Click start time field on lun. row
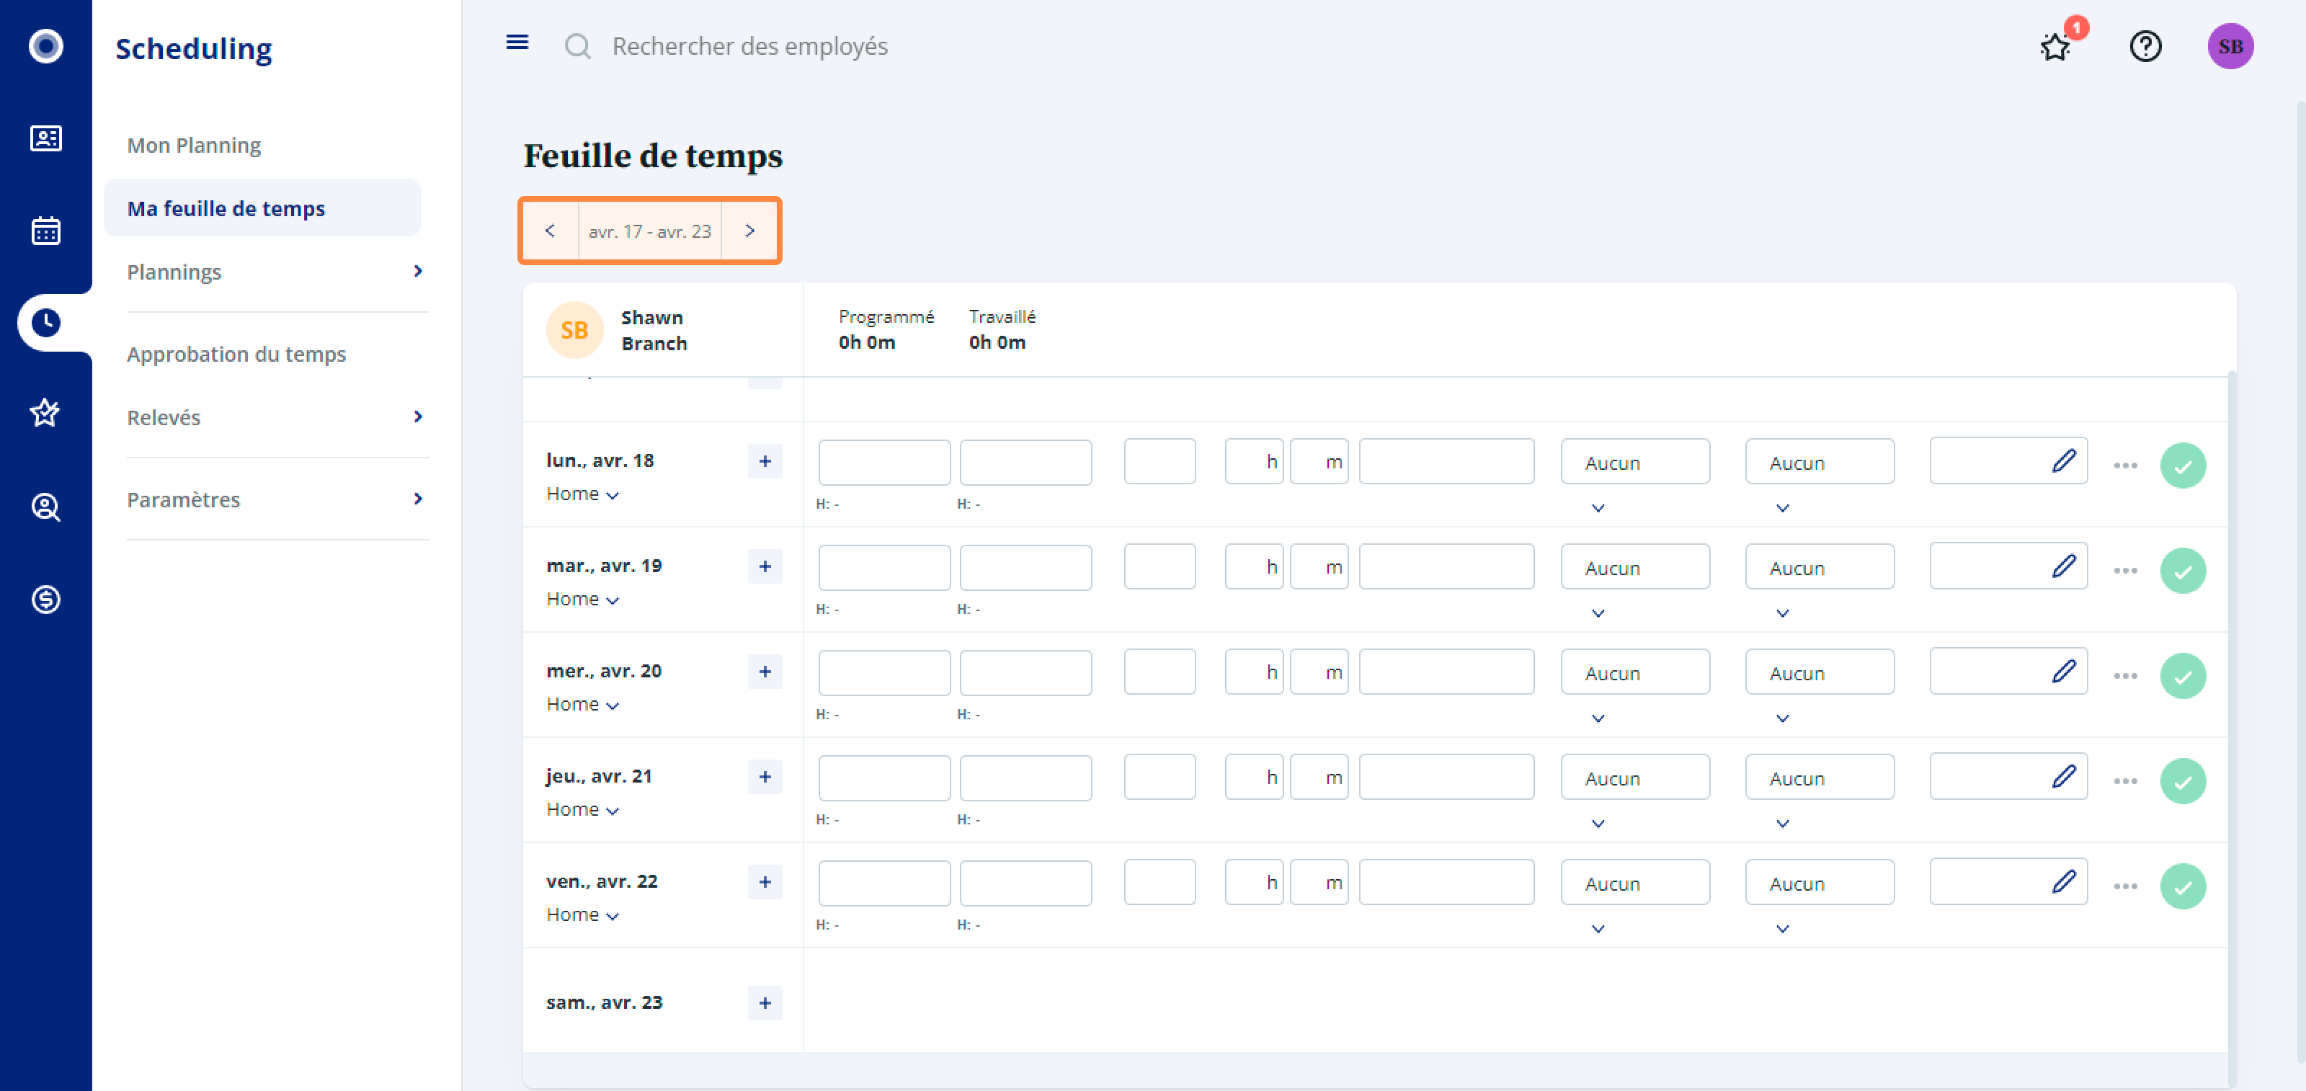The width and height of the screenshot is (2306, 1091). pyautogui.click(x=883, y=462)
